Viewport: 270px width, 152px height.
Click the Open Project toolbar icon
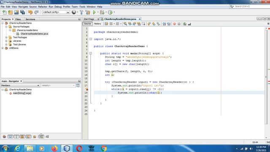click(16, 12)
